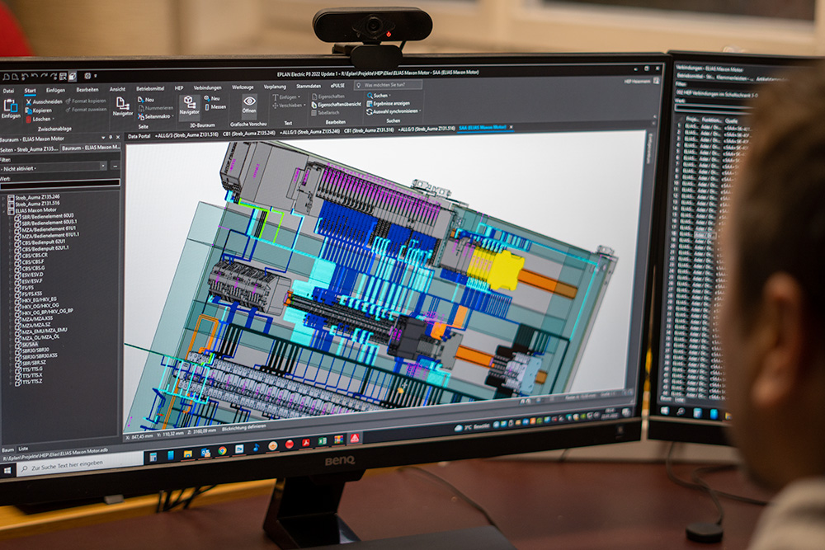The image size is (825, 550).
Task: Switch to Seiten - Streb_Auma panel tab
Action: click(30, 149)
